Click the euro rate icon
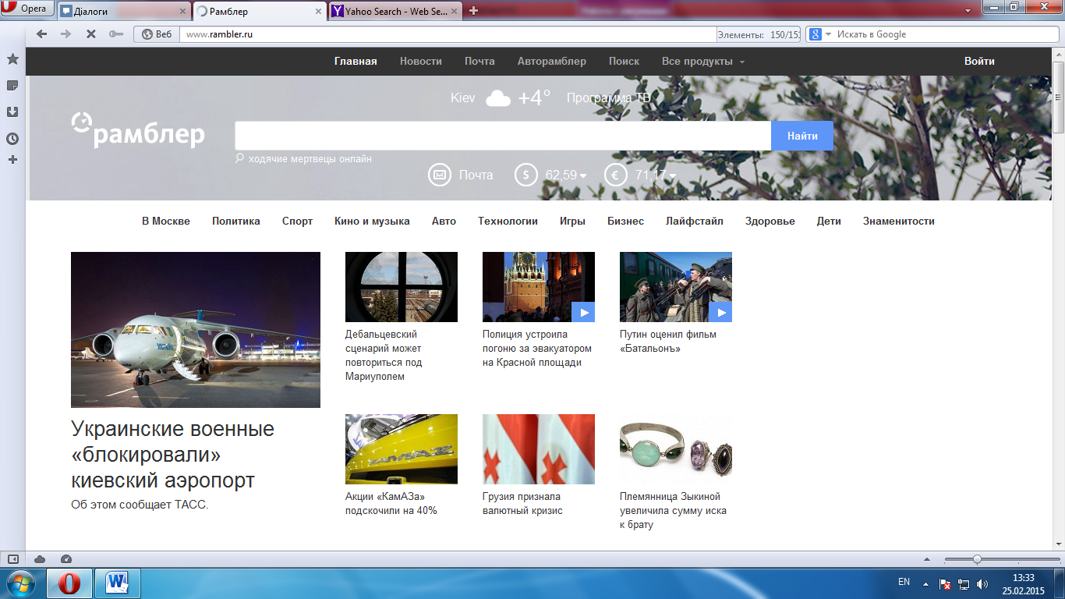Screen dimensions: 1065x599 click(x=616, y=175)
